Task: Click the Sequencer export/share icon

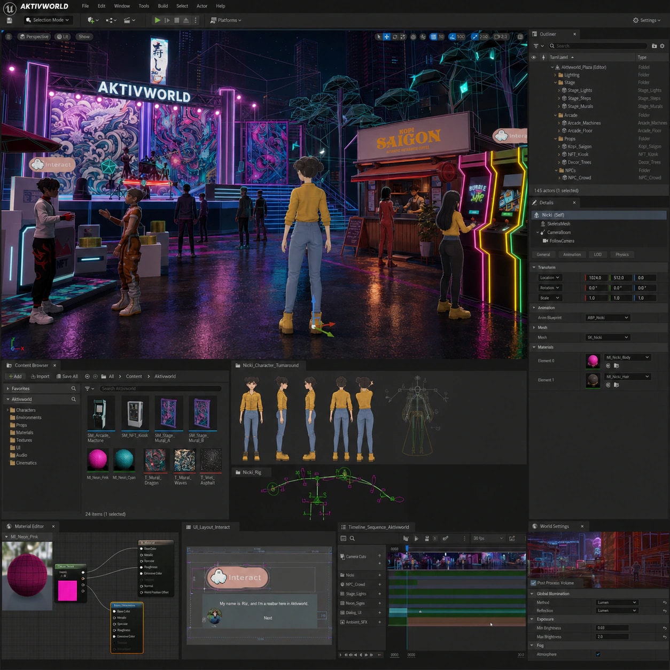Action: click(x=512, y=539)
